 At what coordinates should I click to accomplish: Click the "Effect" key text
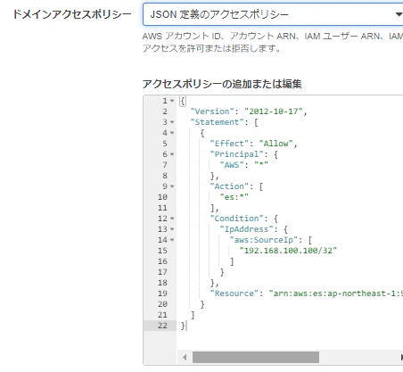229,144
